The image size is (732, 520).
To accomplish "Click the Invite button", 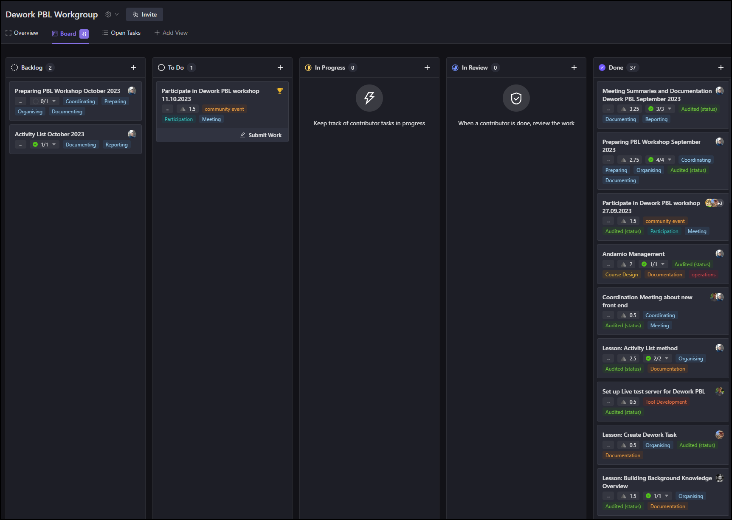I will (x=144, y=14).
